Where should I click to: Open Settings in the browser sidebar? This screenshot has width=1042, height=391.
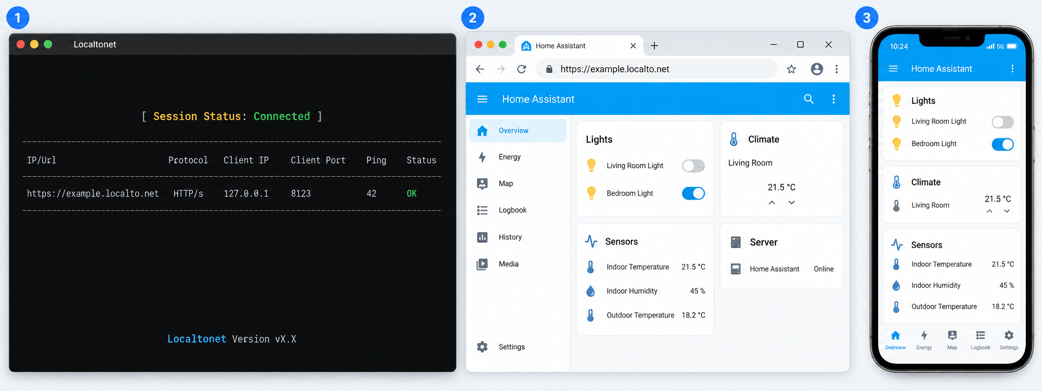(517, 347)
